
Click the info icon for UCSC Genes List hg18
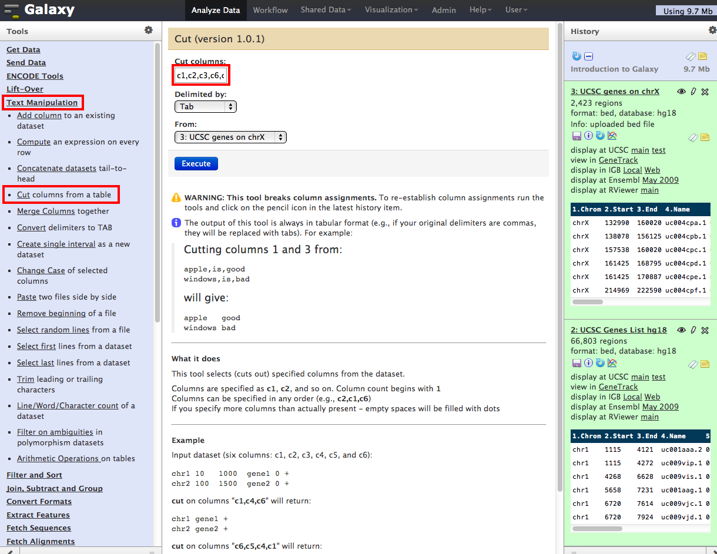pyautogui.click(x=588, y=363)
